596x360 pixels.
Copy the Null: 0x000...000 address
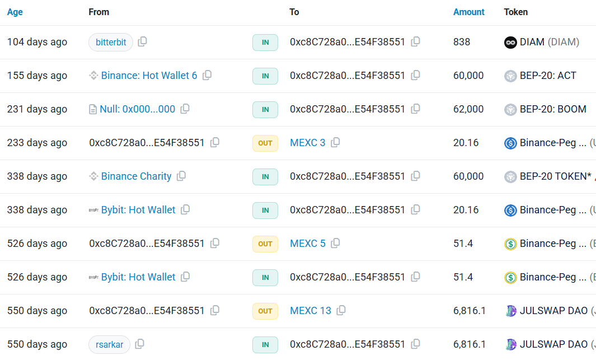coord(185,109)
